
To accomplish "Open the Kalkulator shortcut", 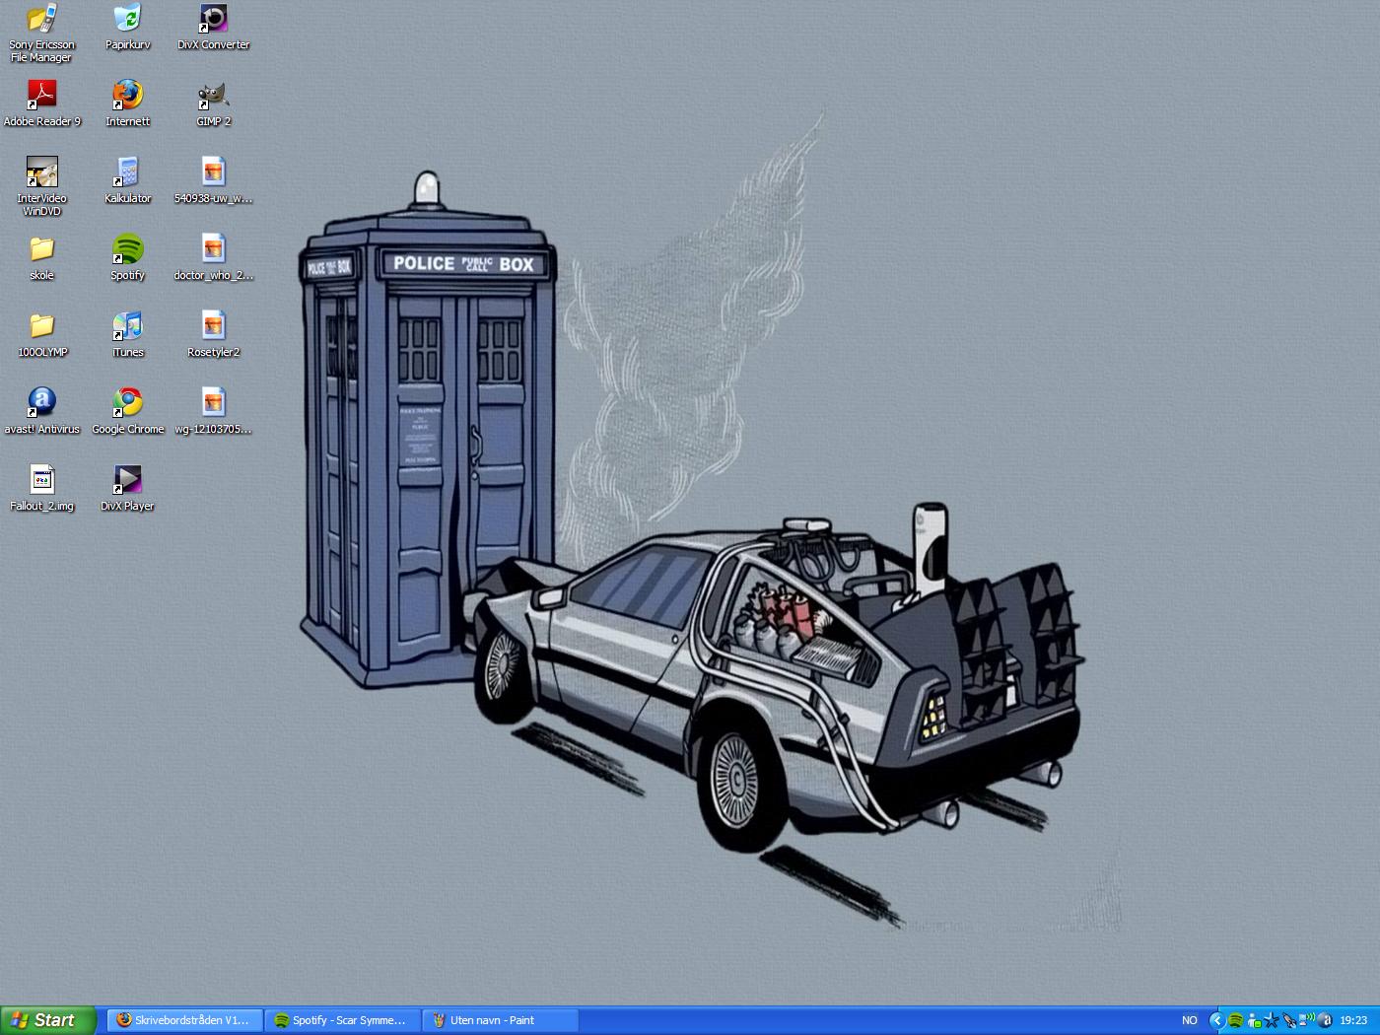I will coord(127,181).
